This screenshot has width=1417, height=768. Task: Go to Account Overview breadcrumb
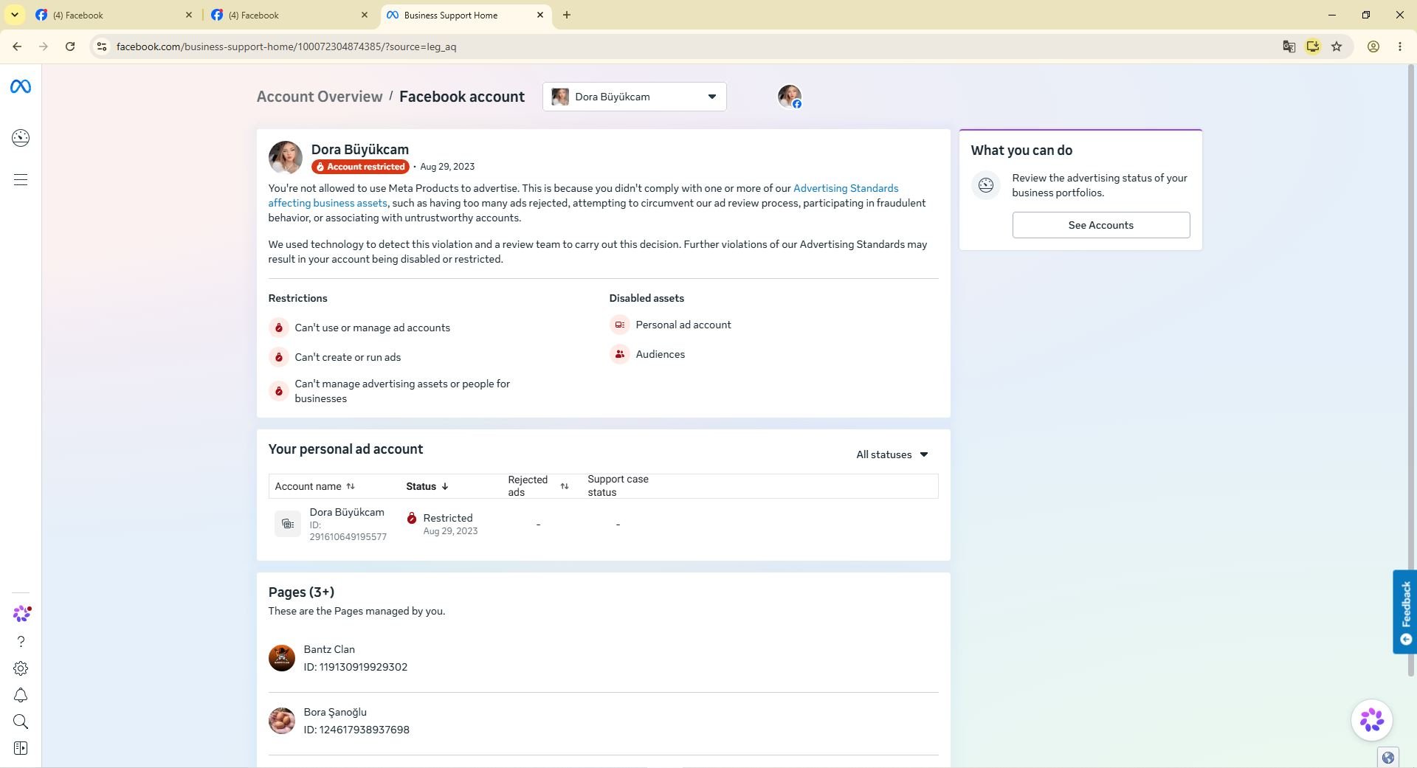coord(320,97)
